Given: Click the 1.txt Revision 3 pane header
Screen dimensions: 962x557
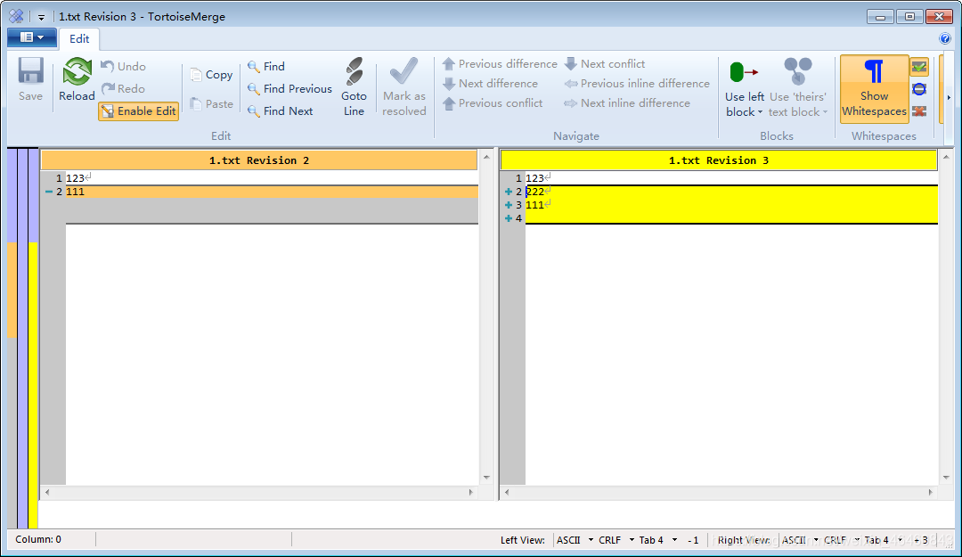Looking at the screenshot, I should [719, 160].
